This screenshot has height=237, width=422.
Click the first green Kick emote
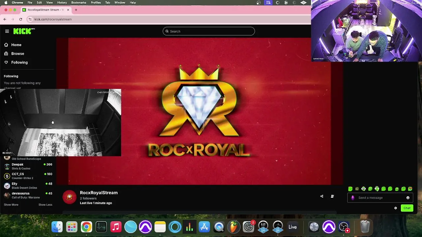point(350,189)
